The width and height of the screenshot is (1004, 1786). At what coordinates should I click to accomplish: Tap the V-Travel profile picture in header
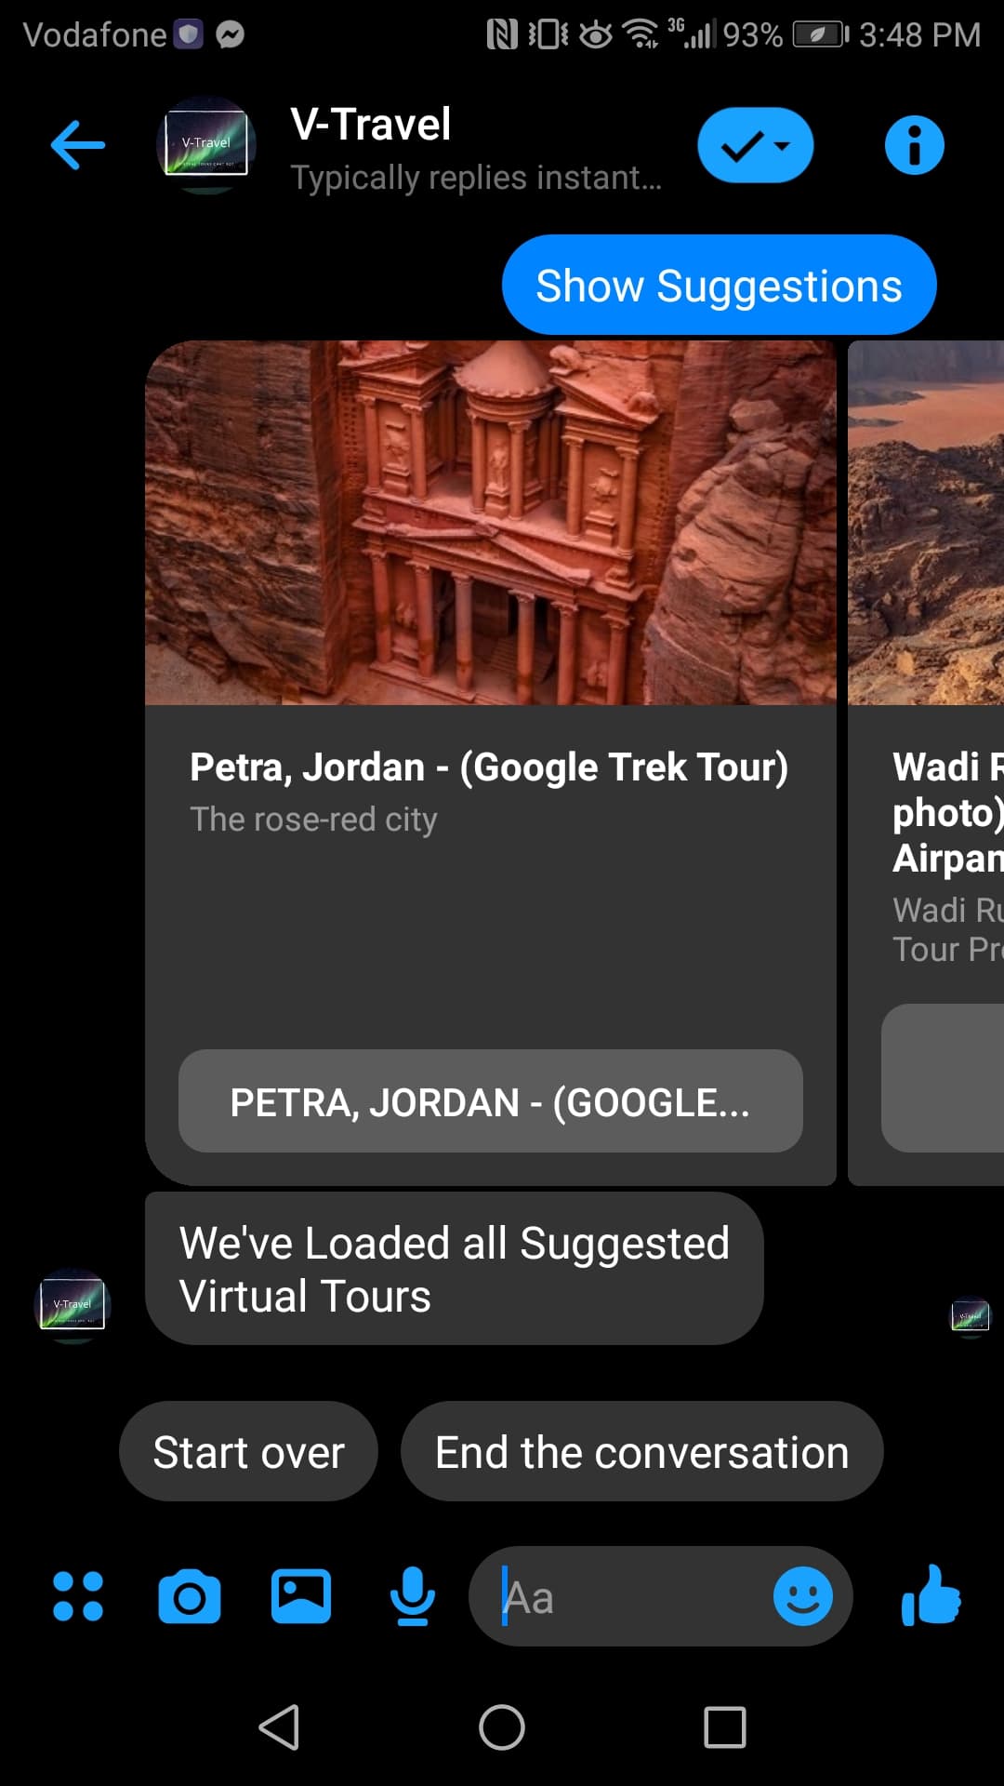pyautogui.click(x=206, y=145)
